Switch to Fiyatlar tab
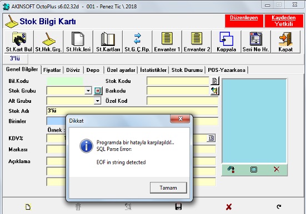The image size is (306, 214). click(52, 70)
